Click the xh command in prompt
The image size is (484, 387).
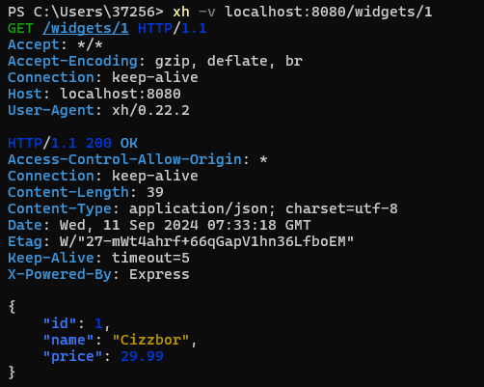(181, 13)
